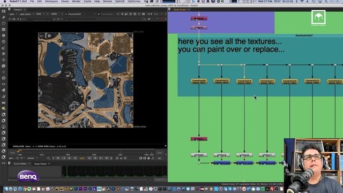Switch to the Curve Editor tab

(x=20, y=164)
